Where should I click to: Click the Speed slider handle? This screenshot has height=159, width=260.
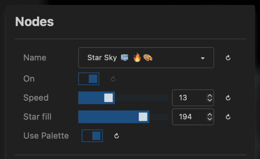pos(108,98)
